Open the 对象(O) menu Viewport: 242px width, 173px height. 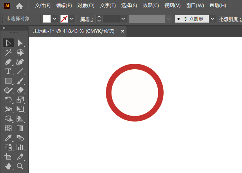click(86, 6)
